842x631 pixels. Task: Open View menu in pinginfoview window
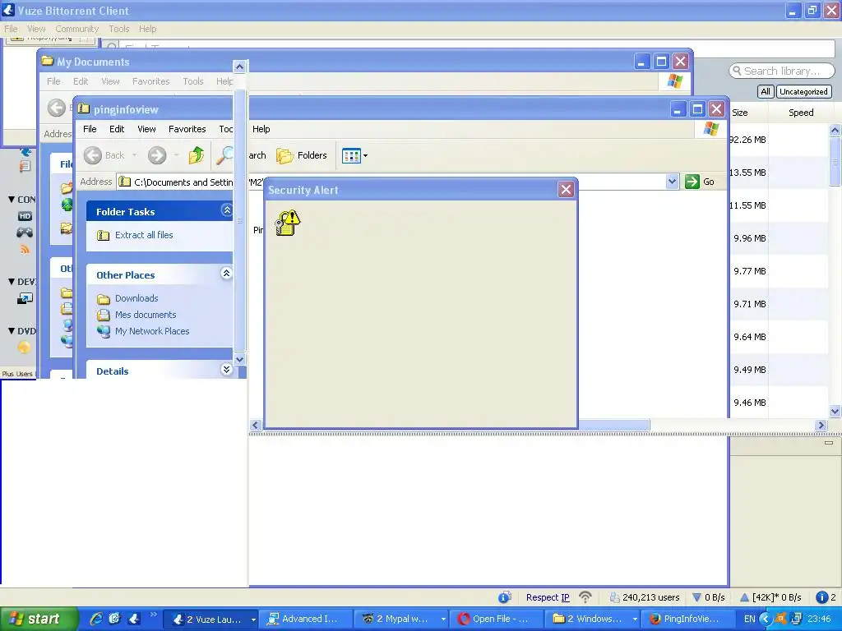(146, 129)
